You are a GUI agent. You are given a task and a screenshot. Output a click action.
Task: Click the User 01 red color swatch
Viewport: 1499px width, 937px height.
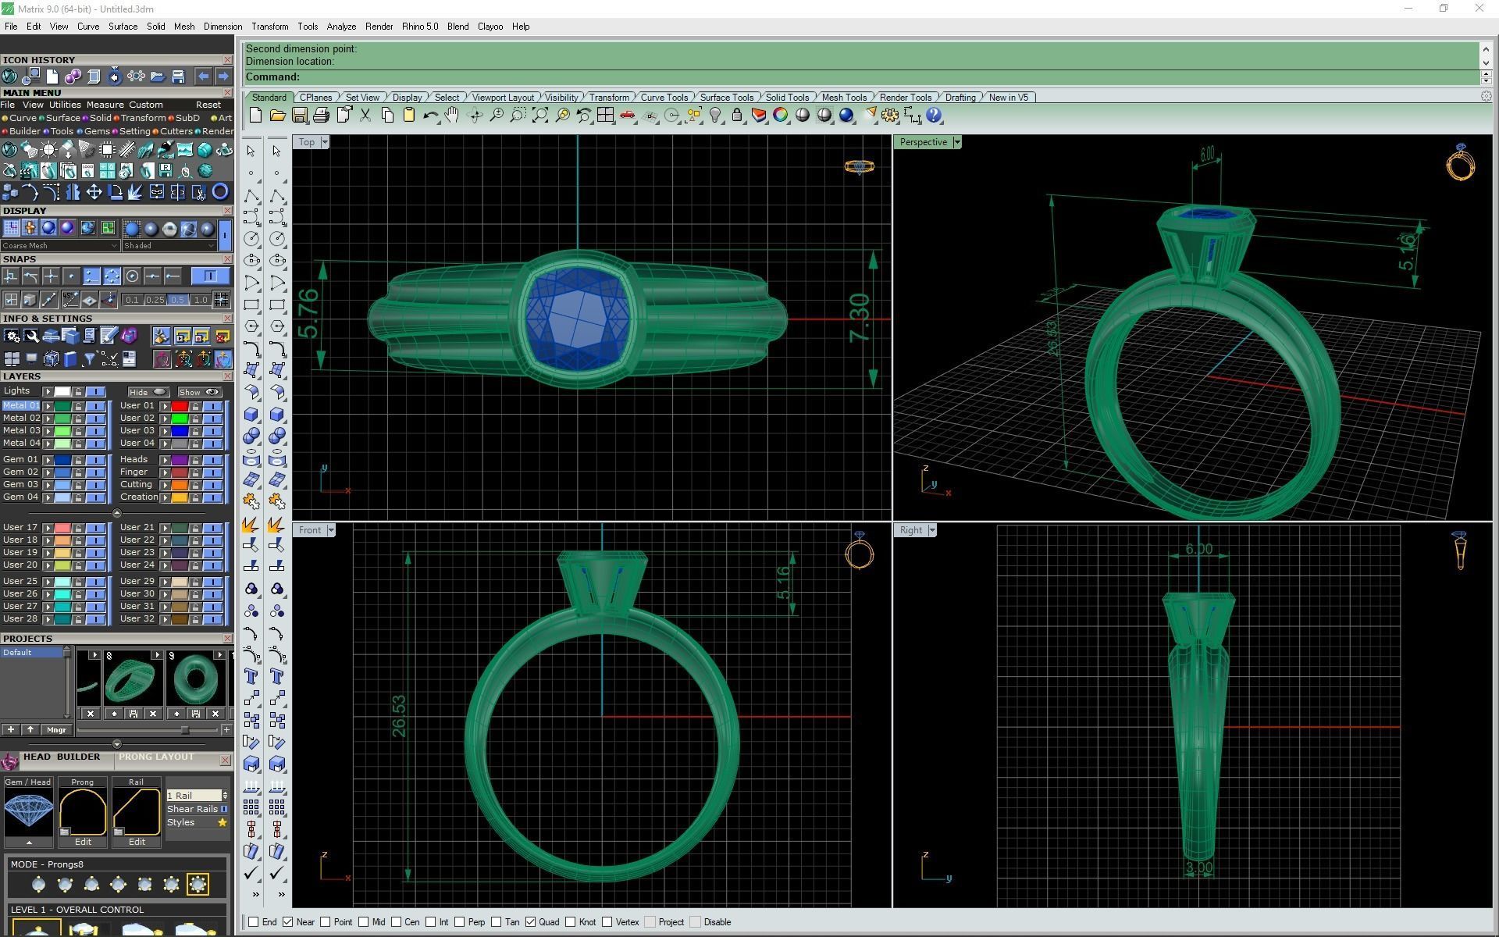pyautogui.click(x=180, y=406)
